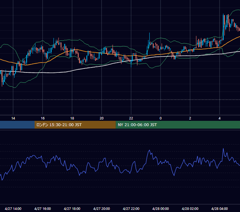Click the tall breakout candle just after hour 4
Image resolution: width=240 pixels, height=212 pixels.
(223, 27)
